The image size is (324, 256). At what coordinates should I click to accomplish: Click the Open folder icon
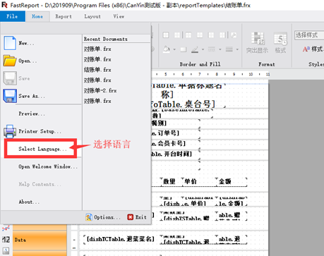[10, 61]
